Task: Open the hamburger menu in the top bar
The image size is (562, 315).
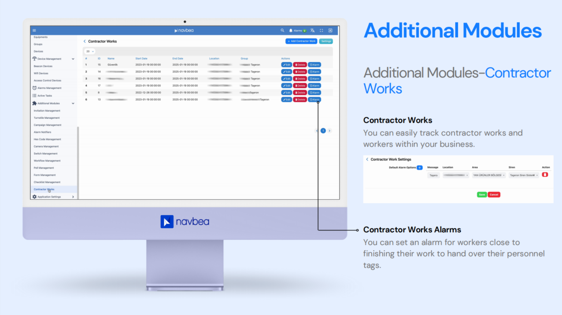Action: 34,30
